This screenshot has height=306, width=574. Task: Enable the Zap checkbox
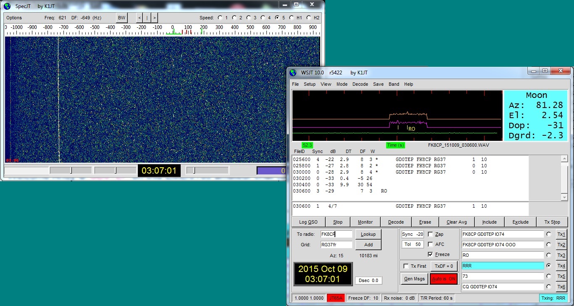click(430, 234)
